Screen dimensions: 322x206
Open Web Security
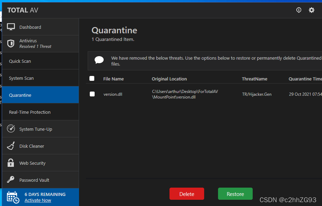point(41,163)
